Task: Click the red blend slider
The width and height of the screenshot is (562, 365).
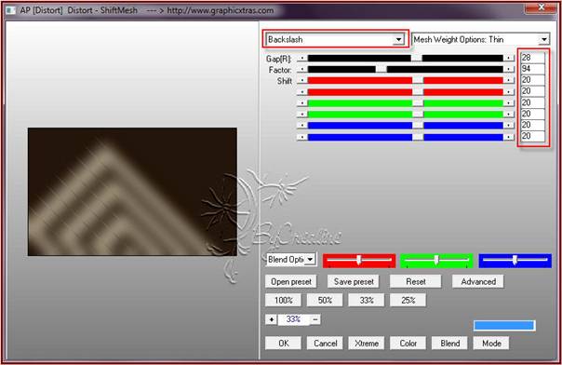Action: [x=359, y=261]
